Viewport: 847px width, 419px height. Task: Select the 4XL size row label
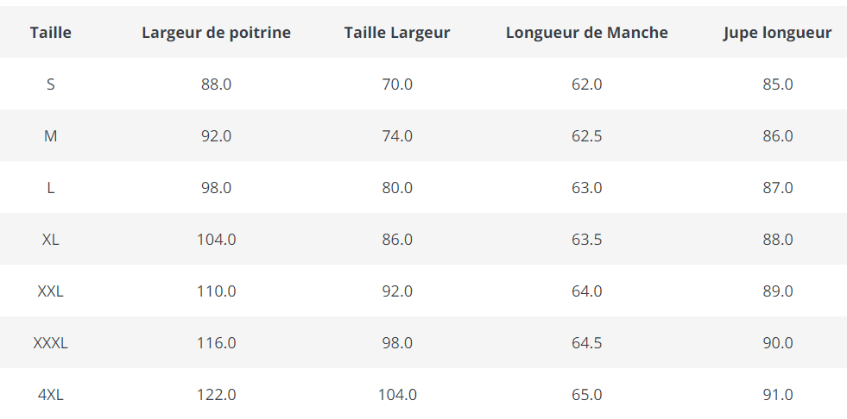[x=50, y=395]
